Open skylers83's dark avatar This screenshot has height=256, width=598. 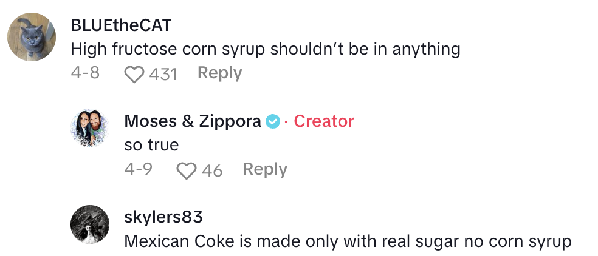click(90, 225)
